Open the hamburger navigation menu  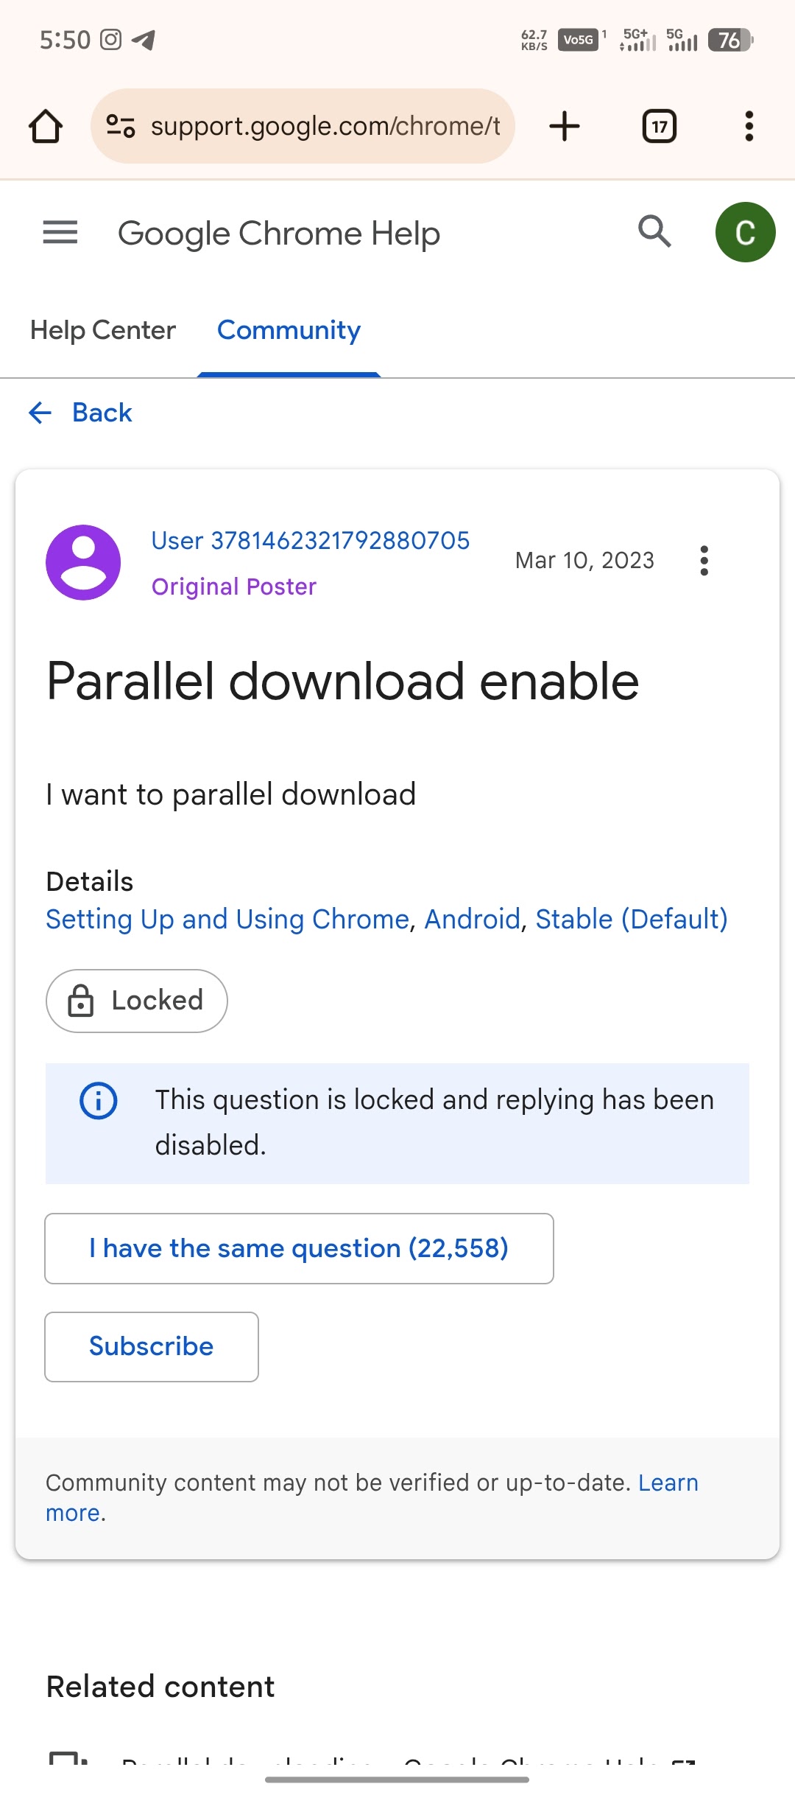coord(60,233)
